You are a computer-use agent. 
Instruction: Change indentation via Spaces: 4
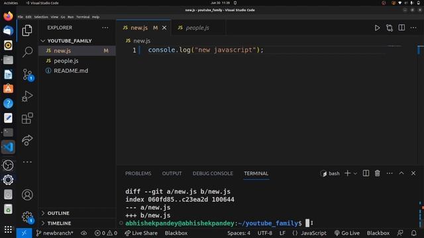[x=238, y=233]
